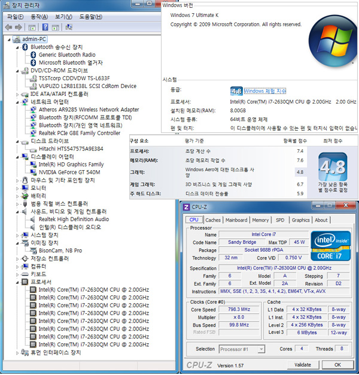359x375 pixels.
Task: Click the Socket 988B rPGA package value
Action: click(264, 250)
